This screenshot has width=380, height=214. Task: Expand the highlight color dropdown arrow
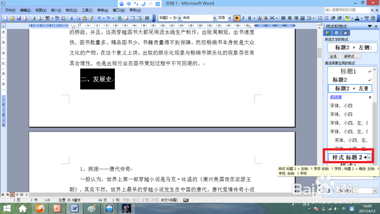tap(352, 18)
